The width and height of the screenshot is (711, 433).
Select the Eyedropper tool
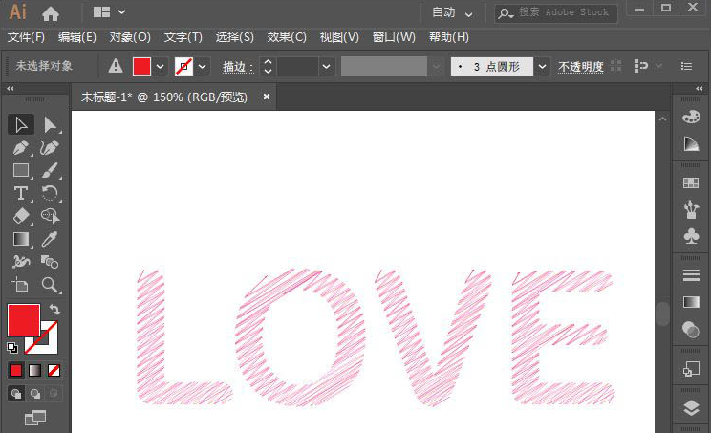50,239
